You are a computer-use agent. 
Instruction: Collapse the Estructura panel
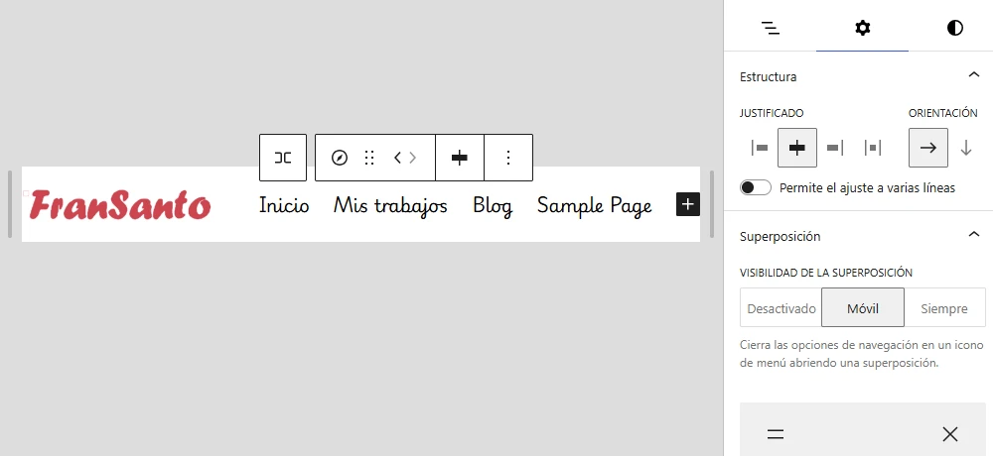pos(974,75)
